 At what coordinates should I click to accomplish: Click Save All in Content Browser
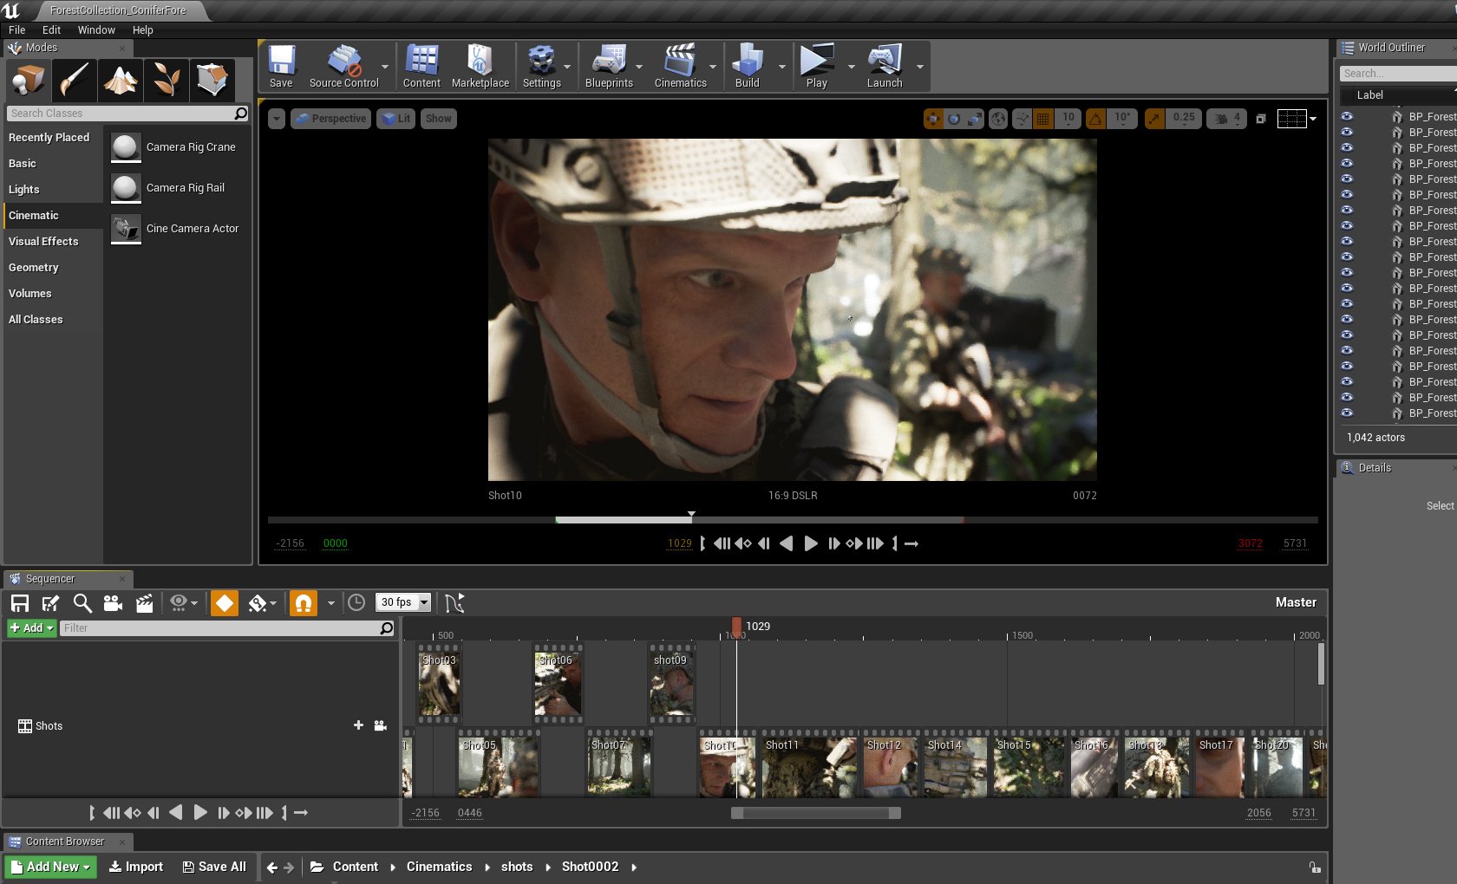[x=214, y=867]
